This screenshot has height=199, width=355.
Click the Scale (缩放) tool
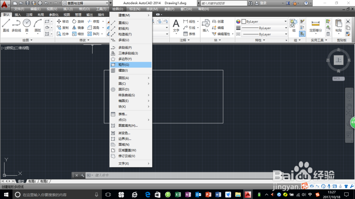[x=78, y=34]
